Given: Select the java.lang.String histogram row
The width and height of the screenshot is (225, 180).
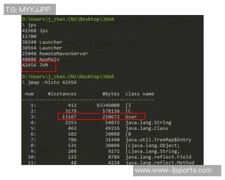Looking at the screenshot, I should (148, 122).
